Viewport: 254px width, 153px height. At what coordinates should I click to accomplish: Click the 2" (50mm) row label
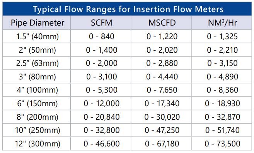pos(38,50)
